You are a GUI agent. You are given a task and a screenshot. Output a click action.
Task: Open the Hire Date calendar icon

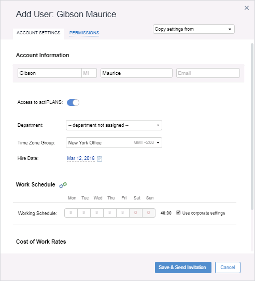[100, 158]
